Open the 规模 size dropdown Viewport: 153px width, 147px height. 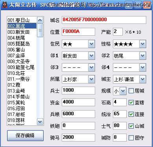123,91
